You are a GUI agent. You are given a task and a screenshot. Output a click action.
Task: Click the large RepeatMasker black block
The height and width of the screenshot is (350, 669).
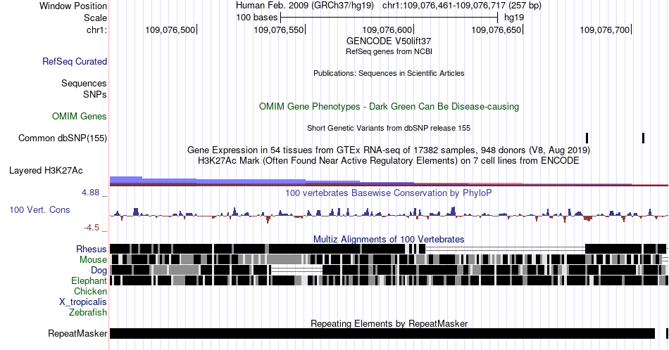(382, 333)
